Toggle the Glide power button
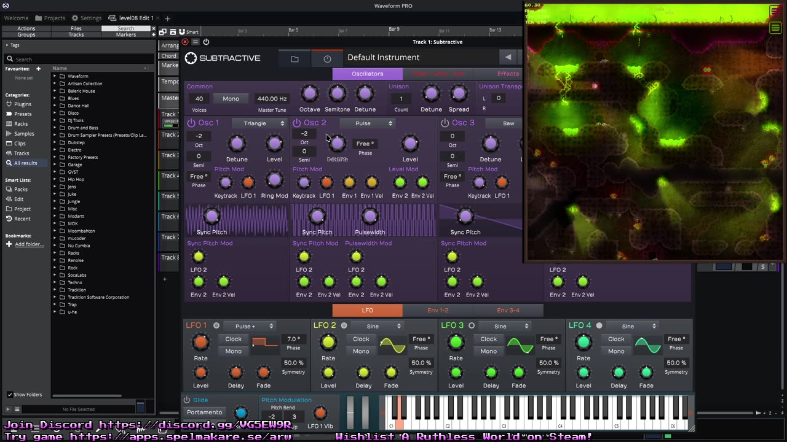 pos(187,400)
